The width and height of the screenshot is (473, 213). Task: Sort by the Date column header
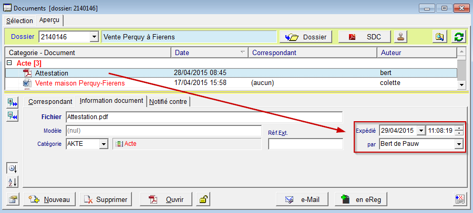209,52
